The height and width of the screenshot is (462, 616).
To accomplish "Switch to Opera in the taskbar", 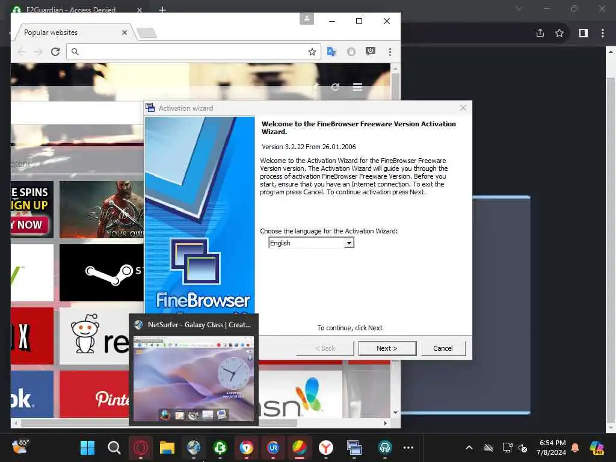I will 141,448.
